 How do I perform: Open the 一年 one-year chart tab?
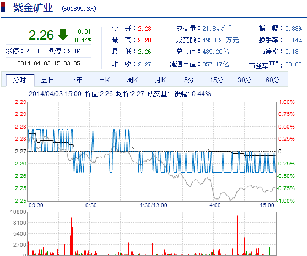(76, 80)
